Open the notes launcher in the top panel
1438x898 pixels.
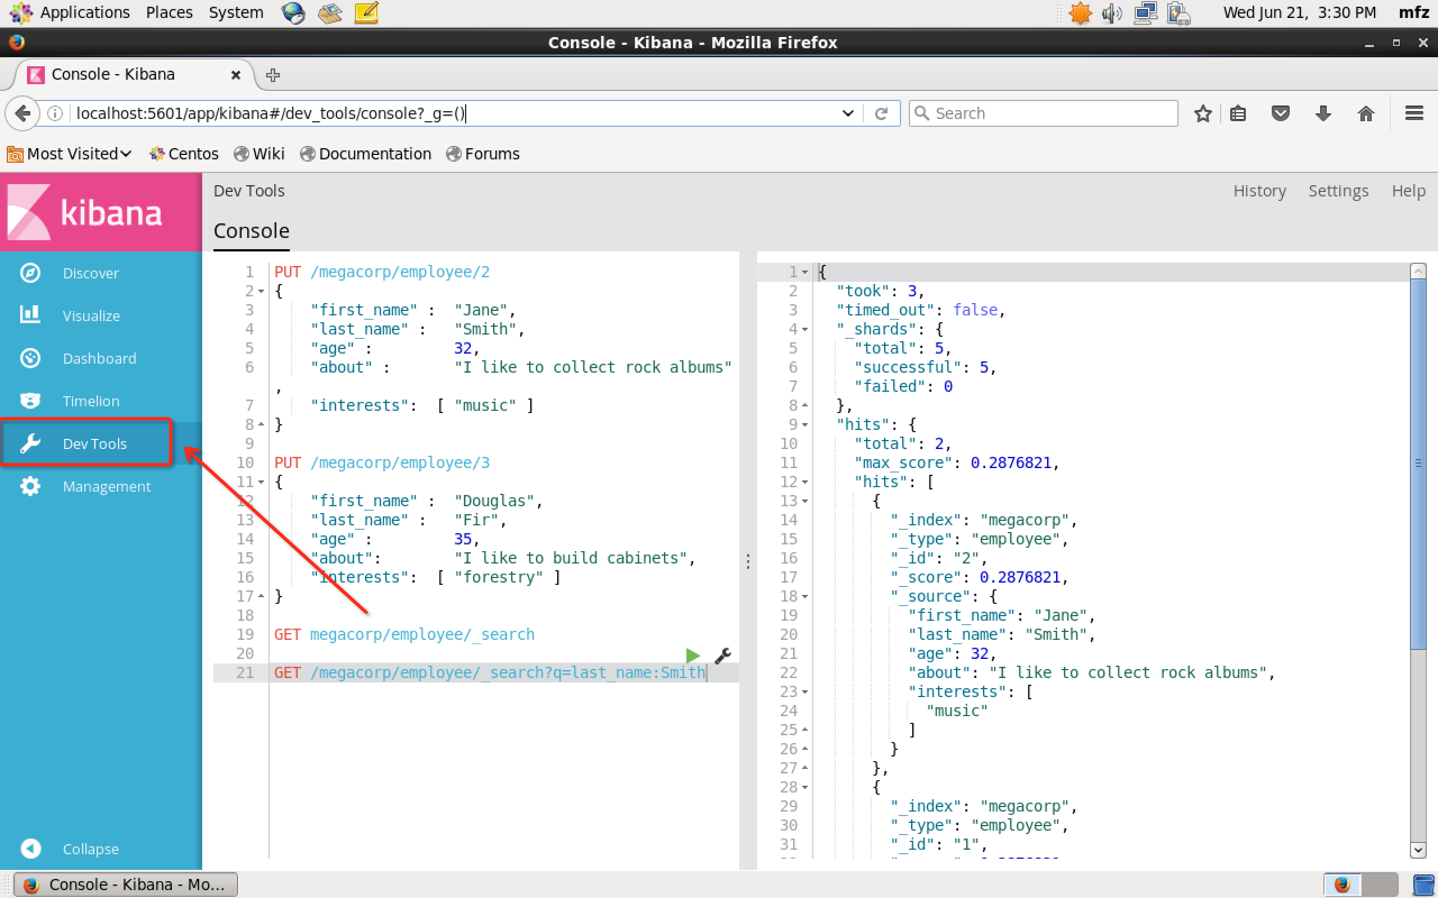pyautogui.click(x=367, y=12)
